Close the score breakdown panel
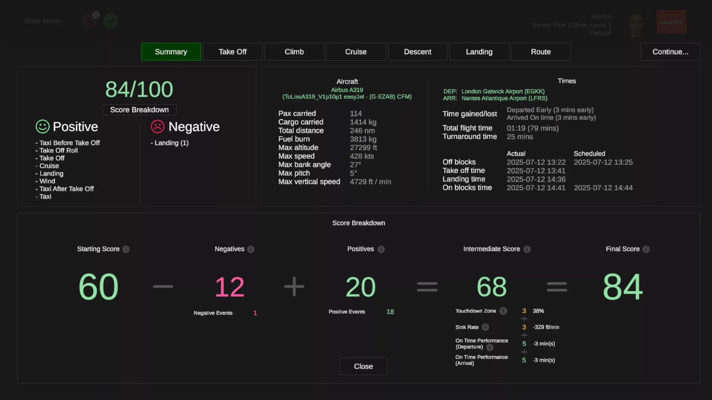The height and width of the screenshot is (400, 712). point(363,366)
